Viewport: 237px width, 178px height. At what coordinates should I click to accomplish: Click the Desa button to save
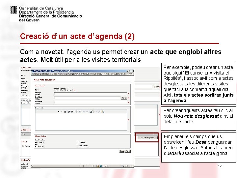click(122, 151)
